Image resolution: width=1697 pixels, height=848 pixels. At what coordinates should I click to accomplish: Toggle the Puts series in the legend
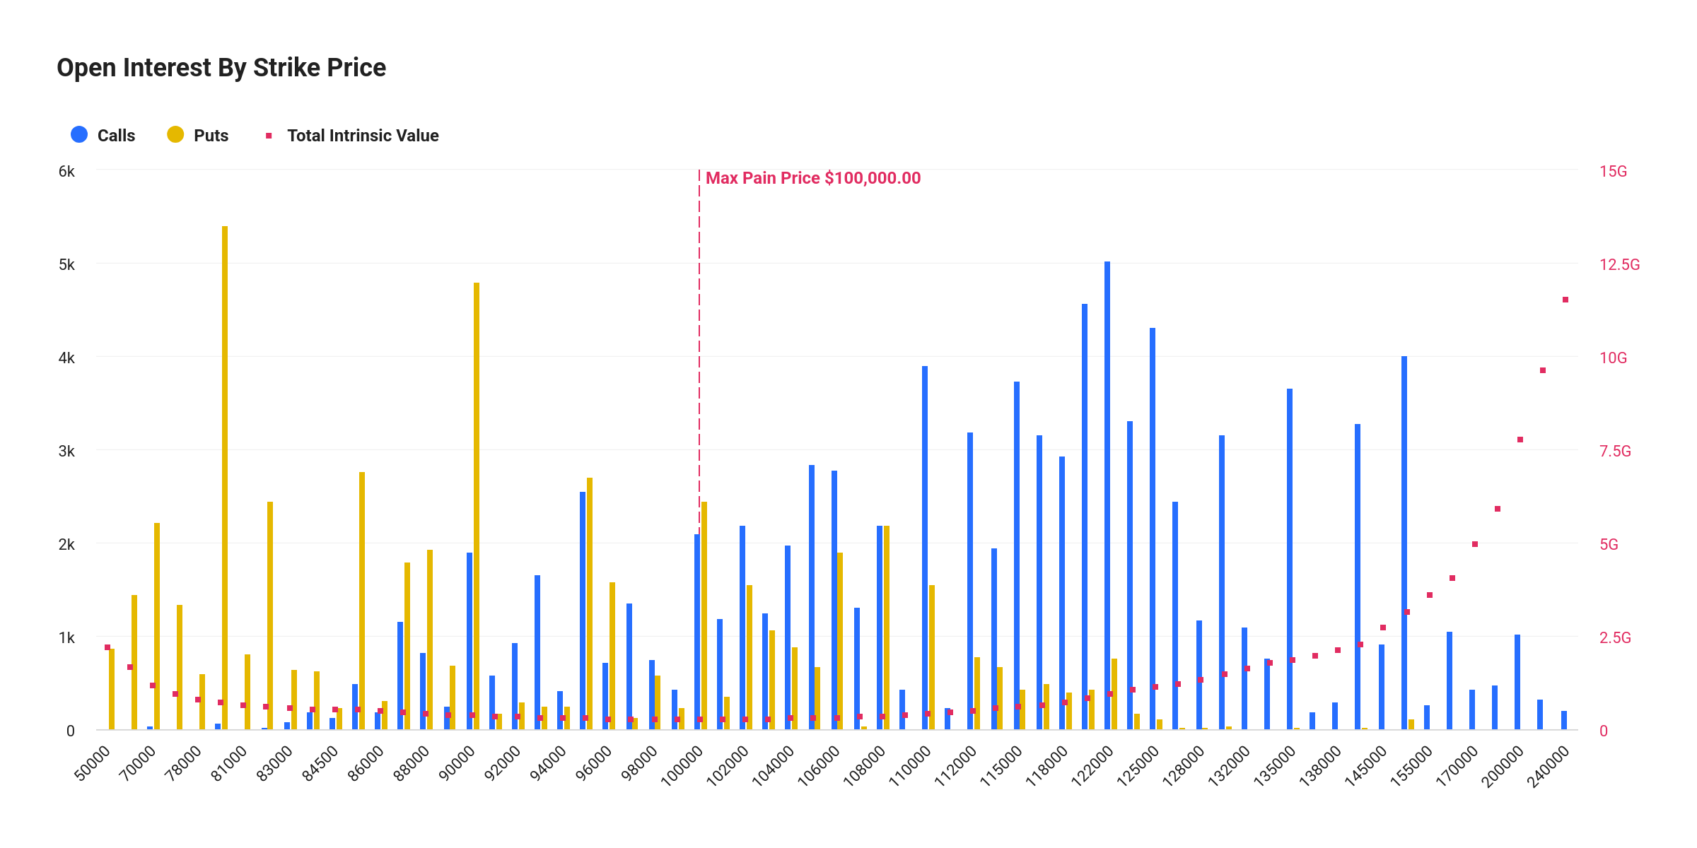(x=211, y=135)
